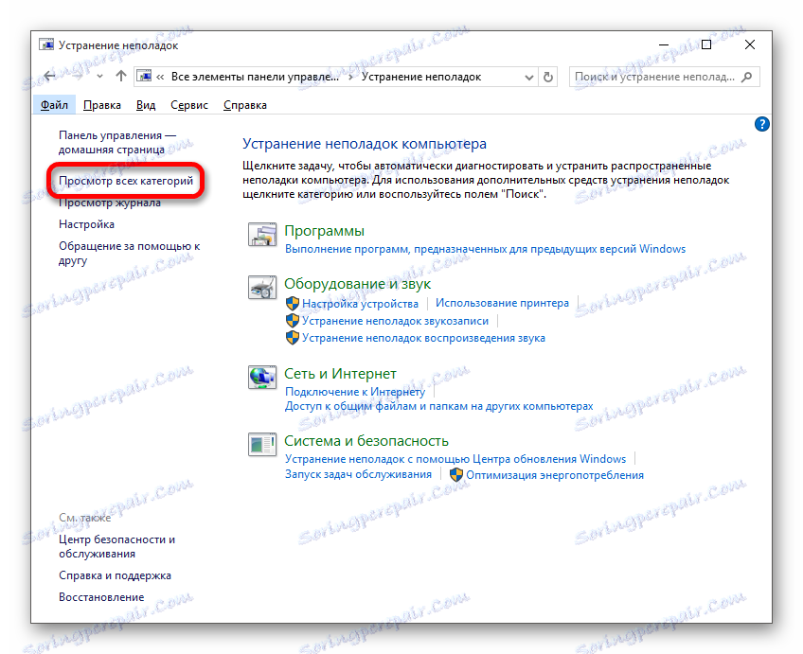Image resolution: width=803 pixels, height=654 pixels.
Task: Click Настройка устройства link
Action: point(360,304)
